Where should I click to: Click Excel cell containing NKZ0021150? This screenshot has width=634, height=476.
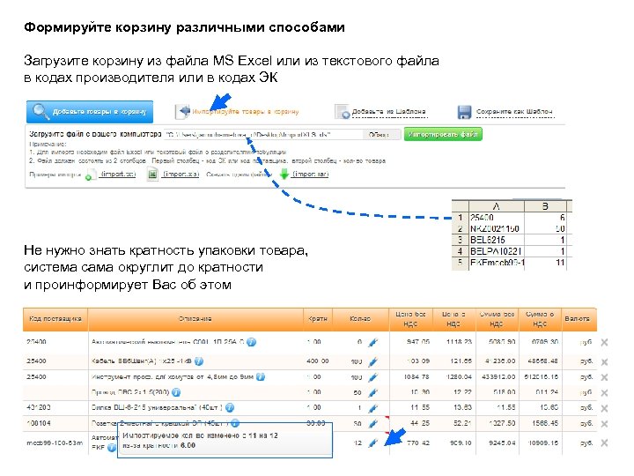click(x=497, y=228)
